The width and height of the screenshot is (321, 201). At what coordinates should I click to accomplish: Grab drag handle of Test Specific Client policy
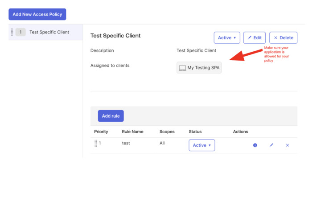point(12,32)
